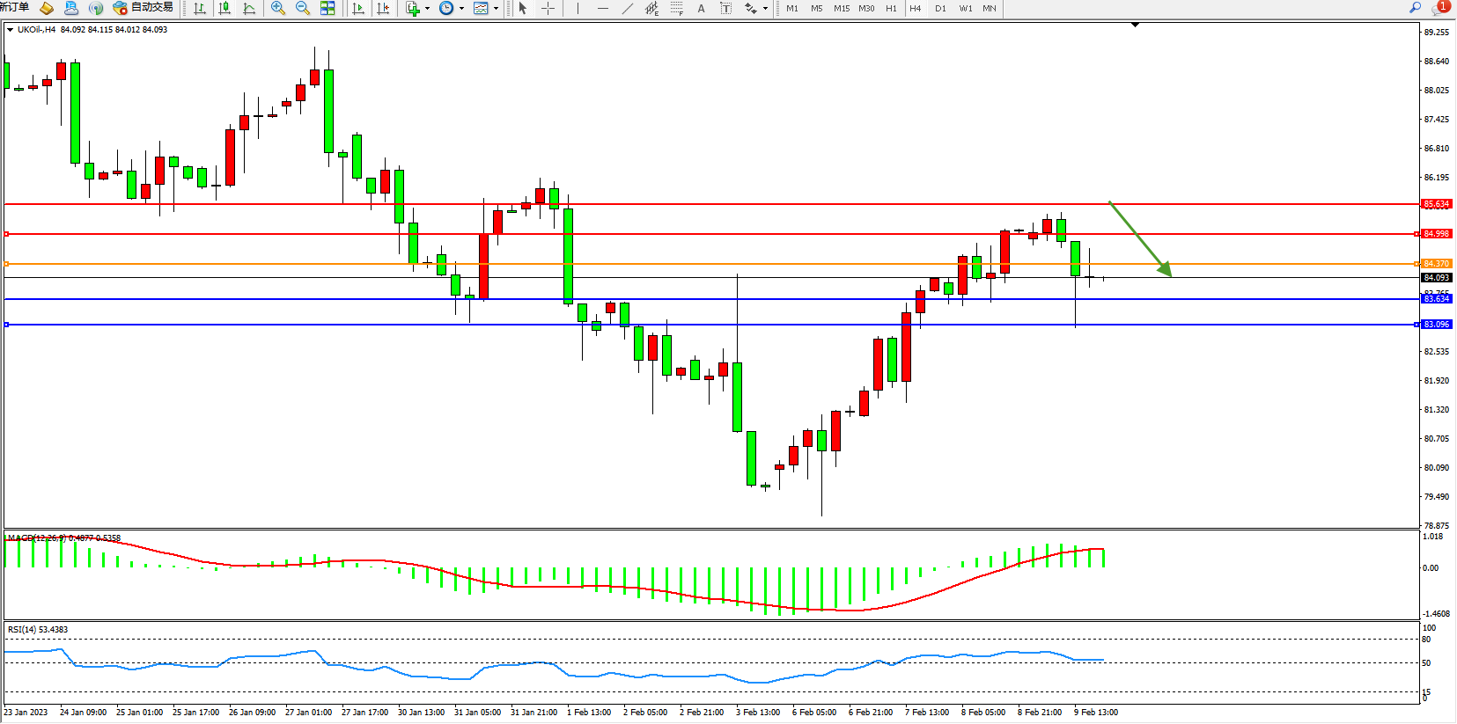Screen dimensions: 1457x724
Task: Open the chart templates dropdown arrow
Action: pyautogui.click(x=496, y=9)
